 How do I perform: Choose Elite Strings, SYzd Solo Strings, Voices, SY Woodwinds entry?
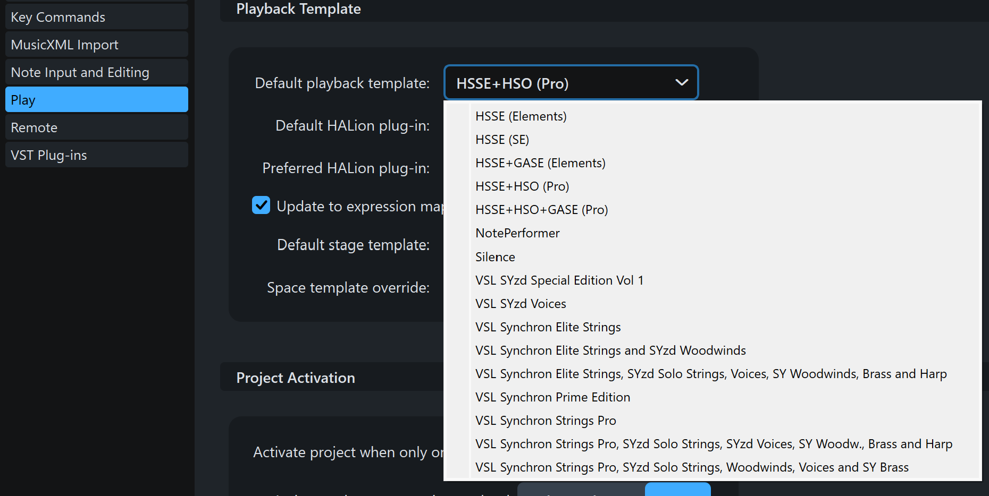713,374
